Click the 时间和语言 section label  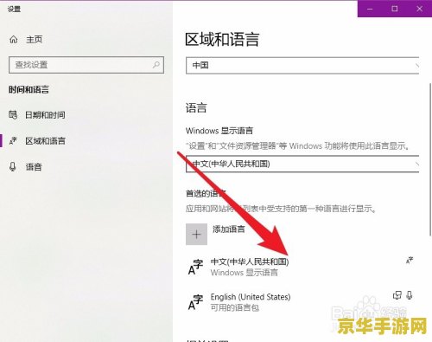tap(29, 90)
